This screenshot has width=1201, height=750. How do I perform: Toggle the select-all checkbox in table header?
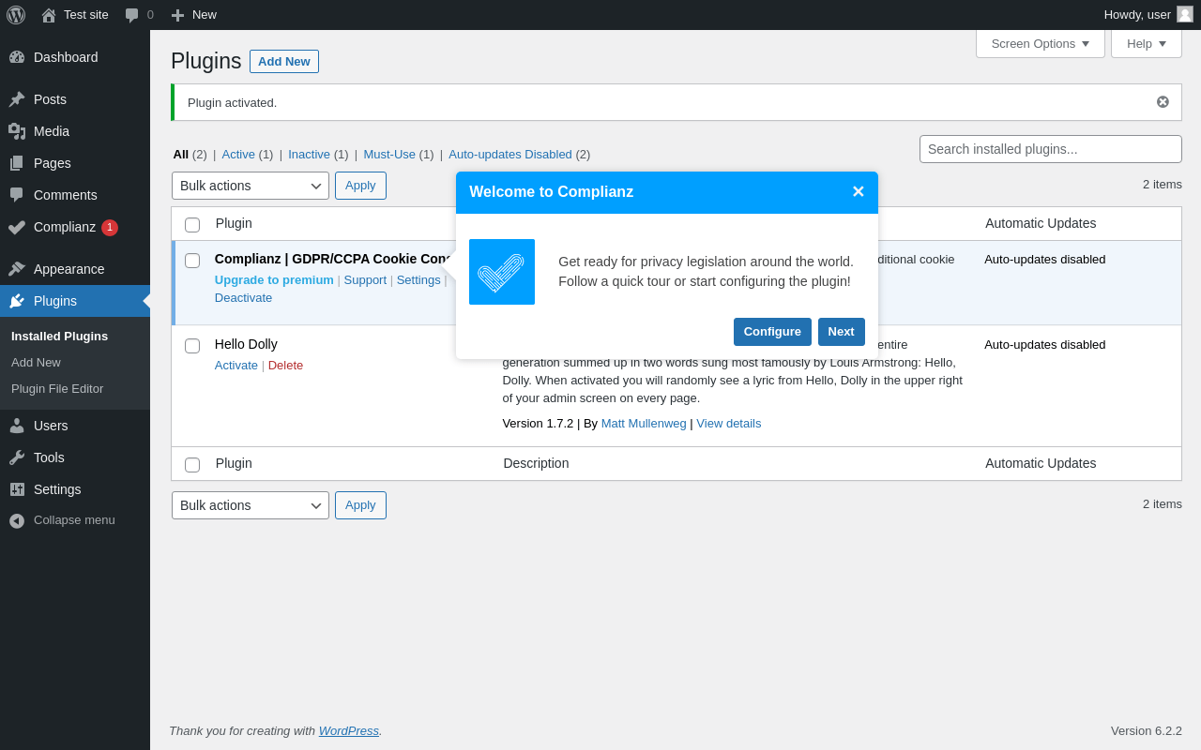(x=192, y=225)
